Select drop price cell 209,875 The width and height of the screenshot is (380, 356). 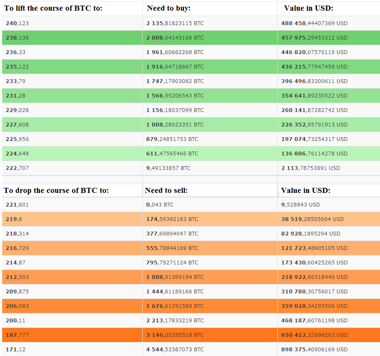tap(17, 292)
